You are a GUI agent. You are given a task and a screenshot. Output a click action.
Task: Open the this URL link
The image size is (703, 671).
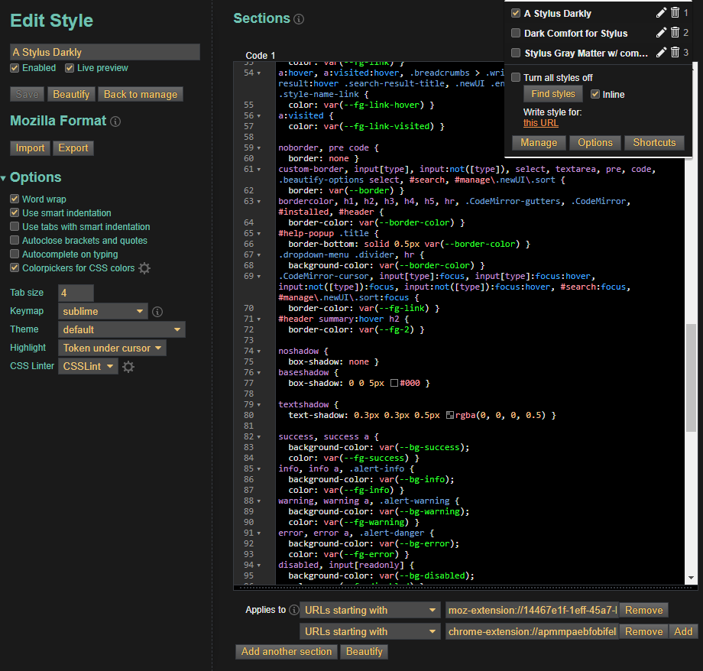pos(540,123)
